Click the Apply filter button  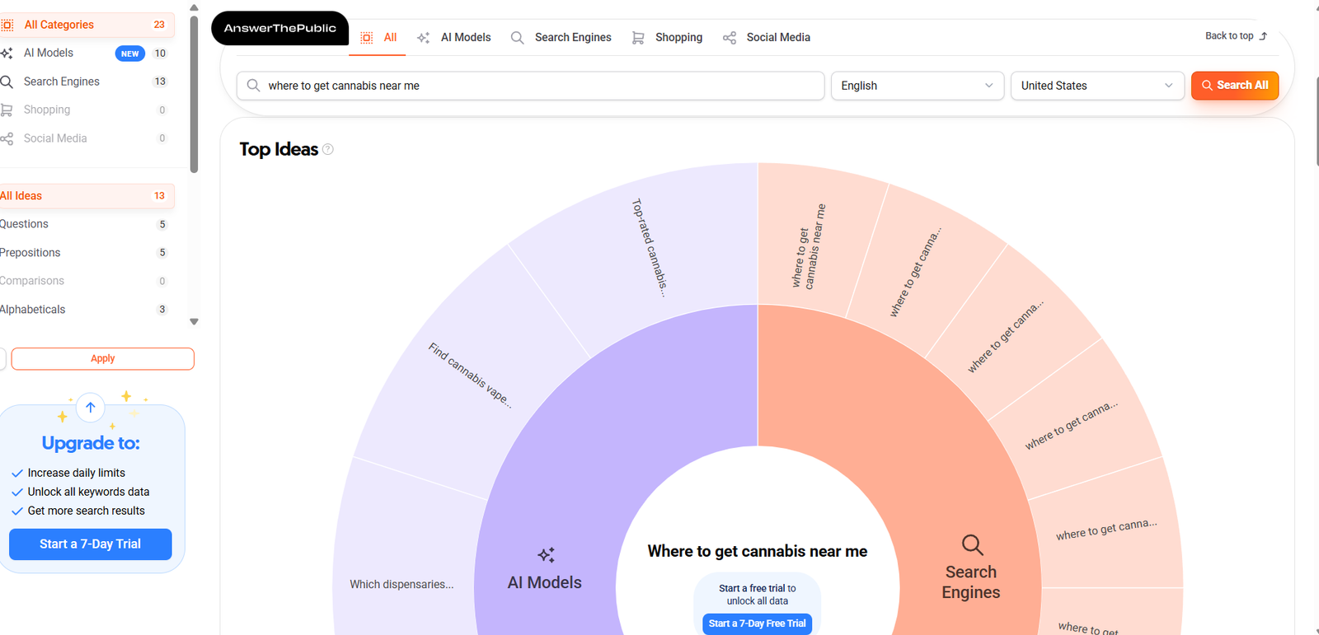click(102, 359)
